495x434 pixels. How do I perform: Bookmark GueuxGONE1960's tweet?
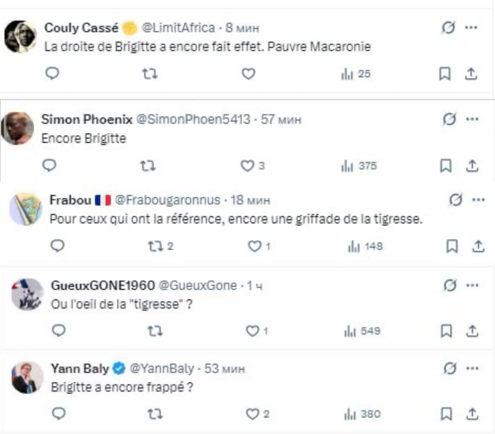446,331
